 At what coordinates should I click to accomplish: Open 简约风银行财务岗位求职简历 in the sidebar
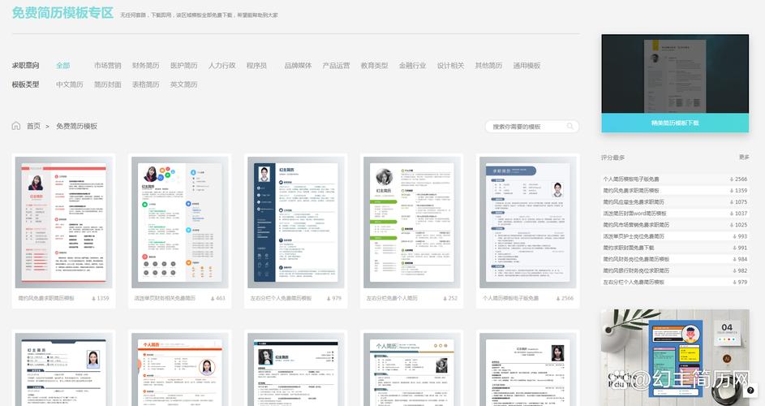pos(636,270)
